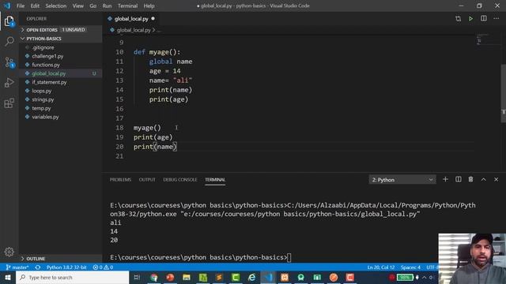Open Internet Explorer from the taskbar
506x284 pixels.
tap(251, 277)
